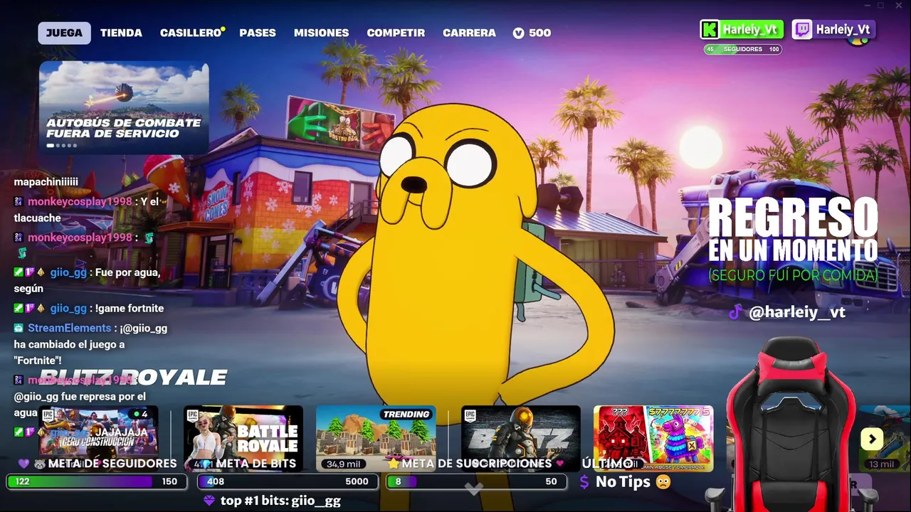This screenshot has width=911, height=512.
Task: Select the Cero Construcción game card
Action: tap(98, 438)
